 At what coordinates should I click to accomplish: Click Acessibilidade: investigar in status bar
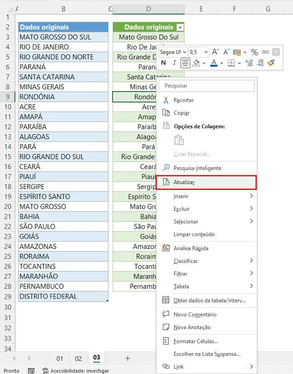point(76,371)
